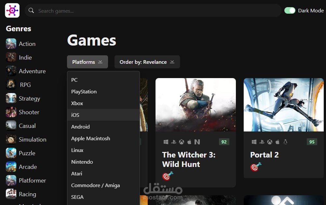Pick Nintendo platform option
The image size is (326, 205).
[x=103, y=162]
